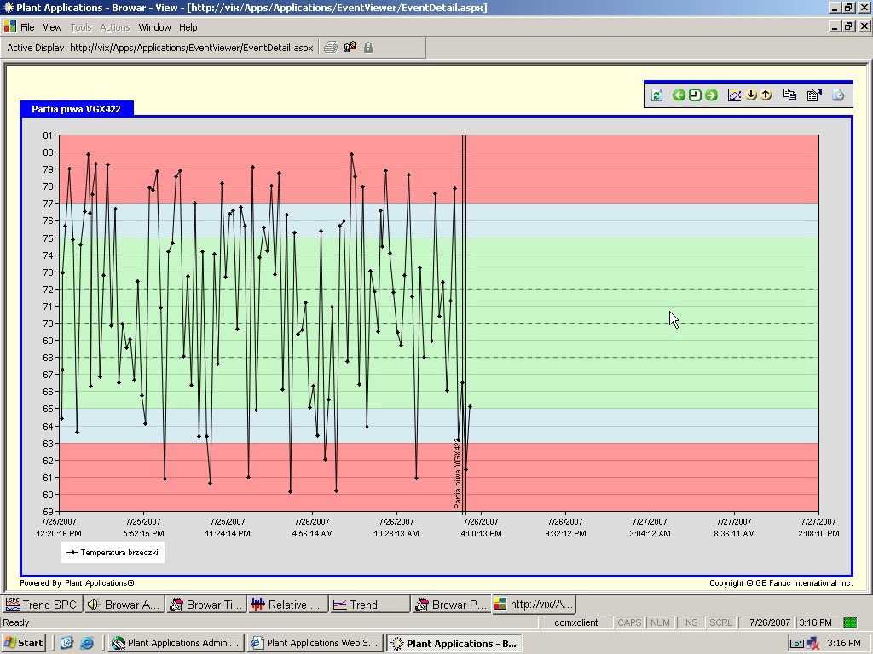Switch to the Trend SPC tab
Image resolution: width=873 pixels, height=654 pixels.
43,605
